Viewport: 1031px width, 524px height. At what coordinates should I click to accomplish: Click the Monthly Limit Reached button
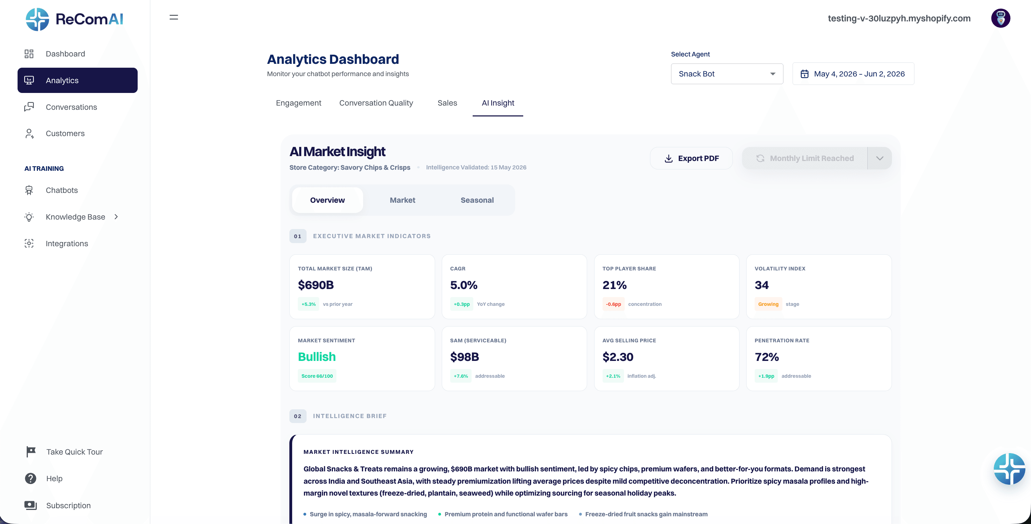click(805, 158)
